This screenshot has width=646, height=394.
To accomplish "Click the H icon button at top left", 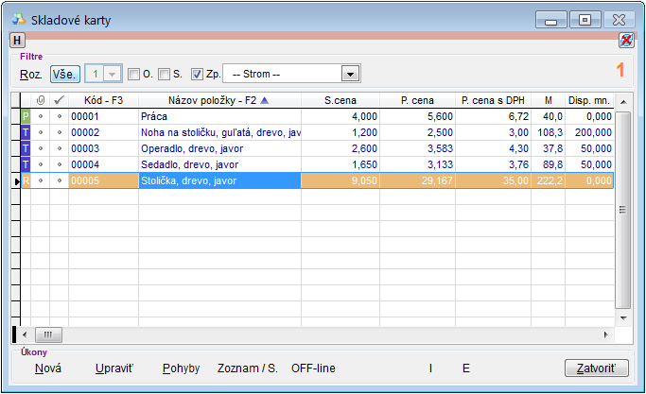I will point(17,40).
